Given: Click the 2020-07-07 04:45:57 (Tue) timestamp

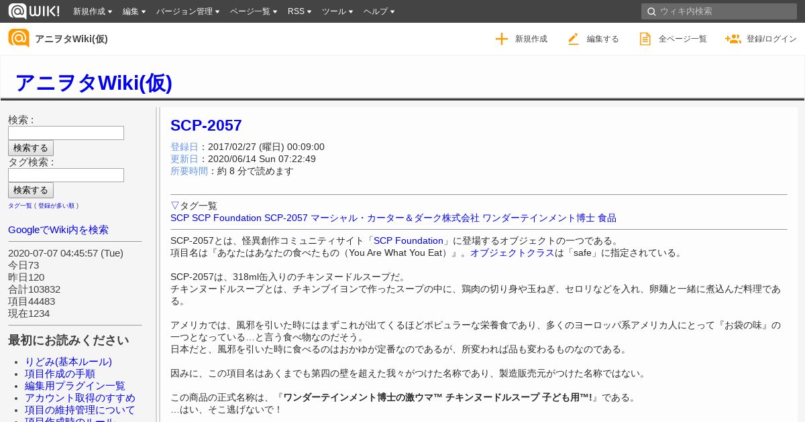Looking at the screenshot, I should tap(66, 253).
